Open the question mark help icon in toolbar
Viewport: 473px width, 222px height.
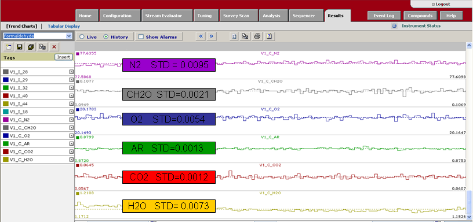click(269, 36)
